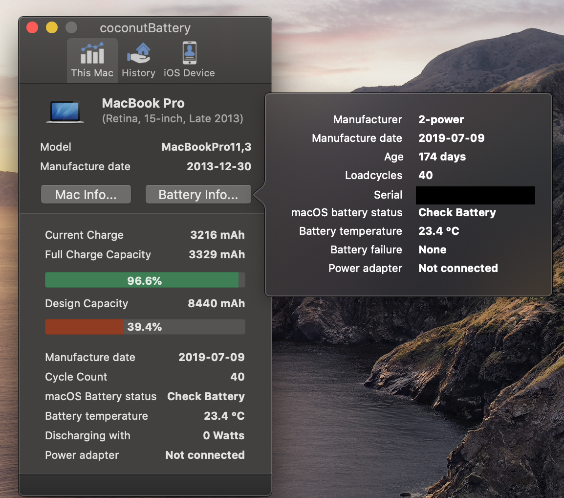The width and height of the screenshot is (564, 498).
Task: Click the Age label in the popover
Action: [x=393, y=157]
